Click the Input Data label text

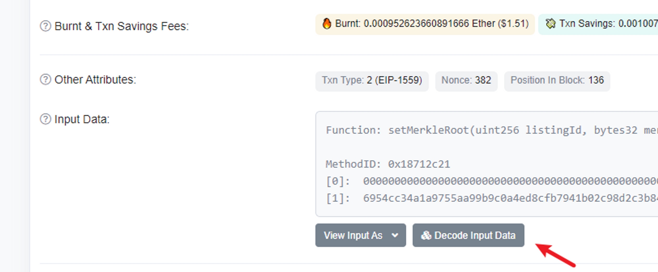[82, 119]
